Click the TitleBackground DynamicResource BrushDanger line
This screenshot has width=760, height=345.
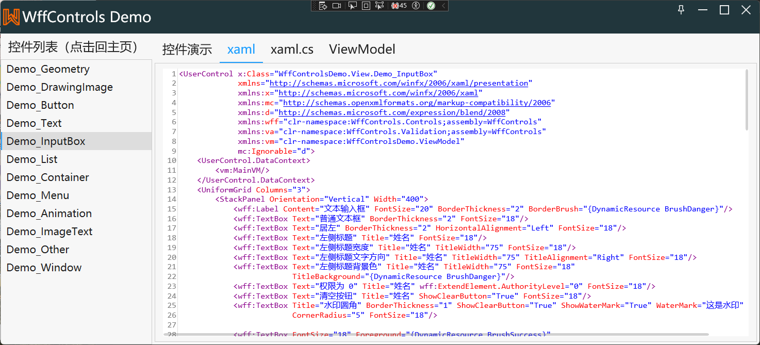404,276
